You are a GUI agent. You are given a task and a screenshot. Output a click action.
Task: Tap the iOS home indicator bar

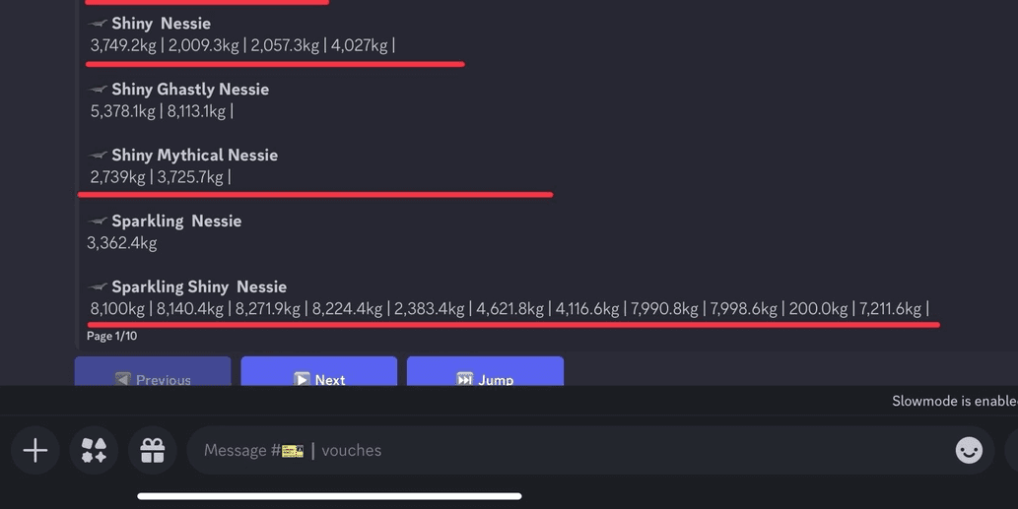329,496
